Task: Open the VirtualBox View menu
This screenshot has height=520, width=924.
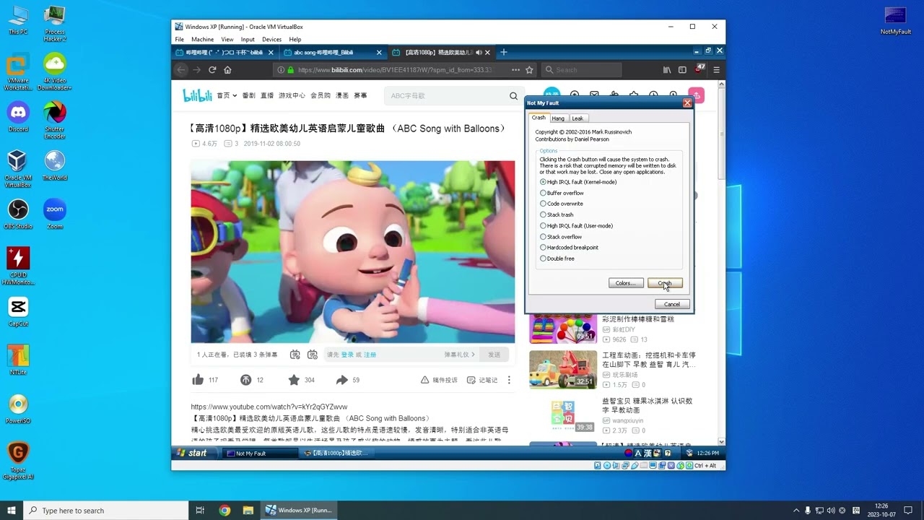Action: [x=227, y=39]
